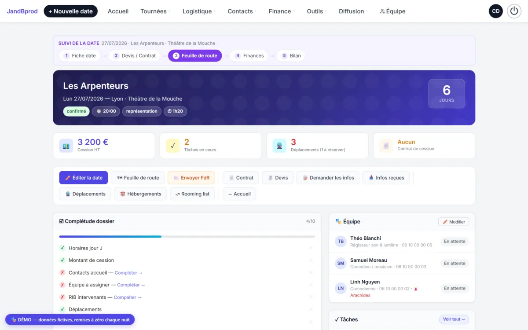Click the icon on the Déplacements stat card
The image size is (528, 330).
pos(279,146)
